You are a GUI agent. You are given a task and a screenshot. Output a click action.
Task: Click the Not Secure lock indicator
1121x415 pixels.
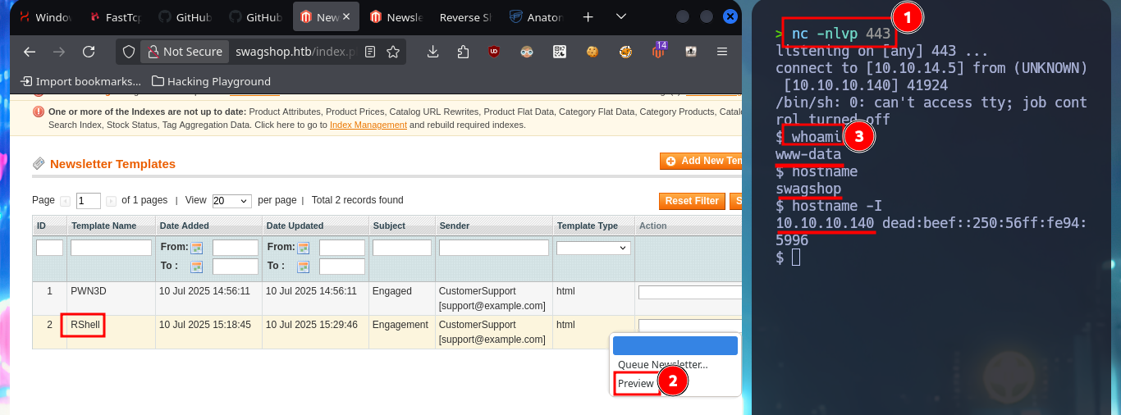pyautogui.click(x=185, y=52)
